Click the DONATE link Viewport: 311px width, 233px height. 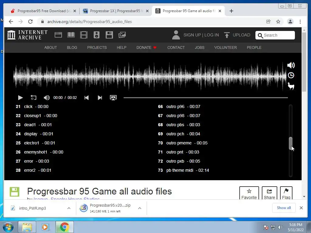click(x=146, y=48)
